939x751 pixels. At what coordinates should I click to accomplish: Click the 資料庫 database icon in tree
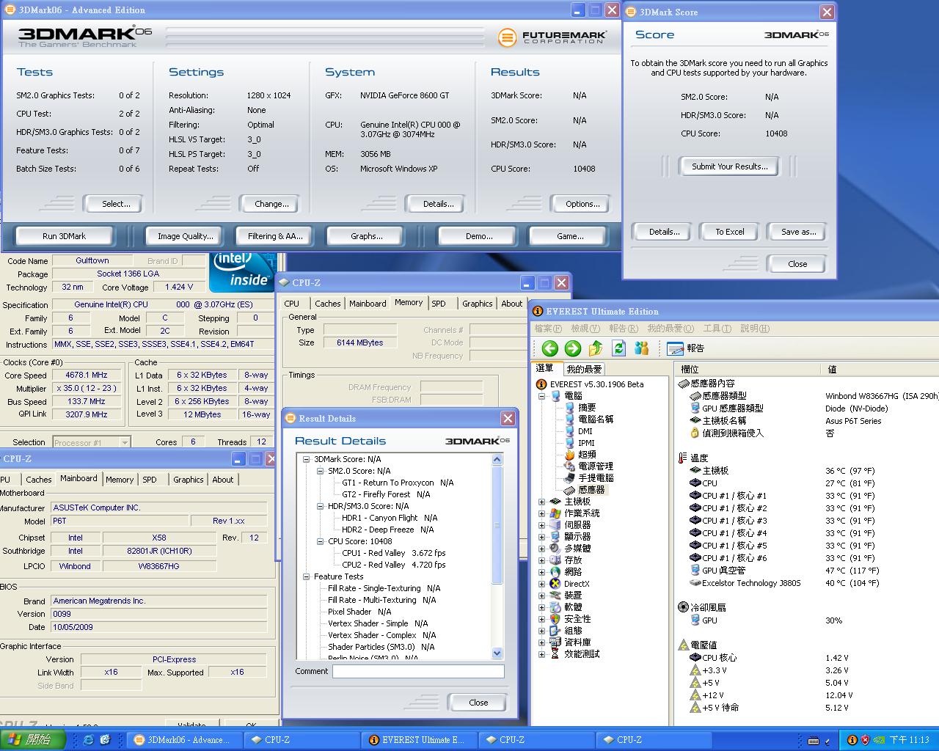coord(555,642)
